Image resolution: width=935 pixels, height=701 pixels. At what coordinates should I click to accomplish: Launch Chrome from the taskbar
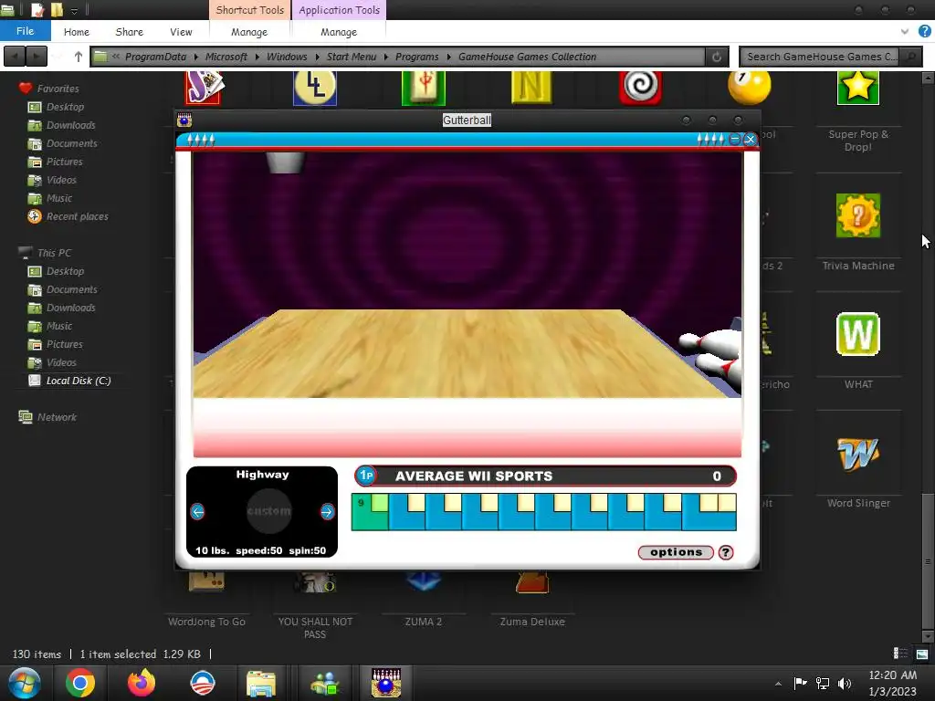[x=80, y=683]
